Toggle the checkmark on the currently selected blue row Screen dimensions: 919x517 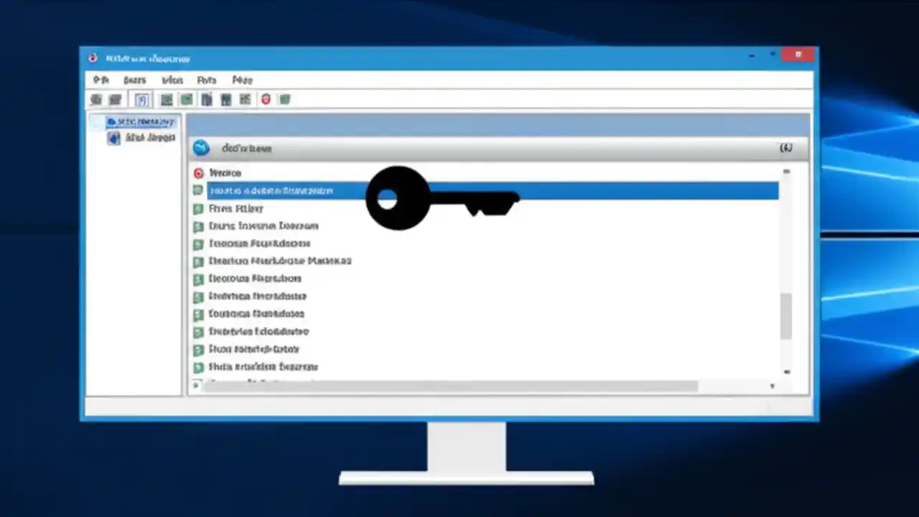tap(198, 190)
